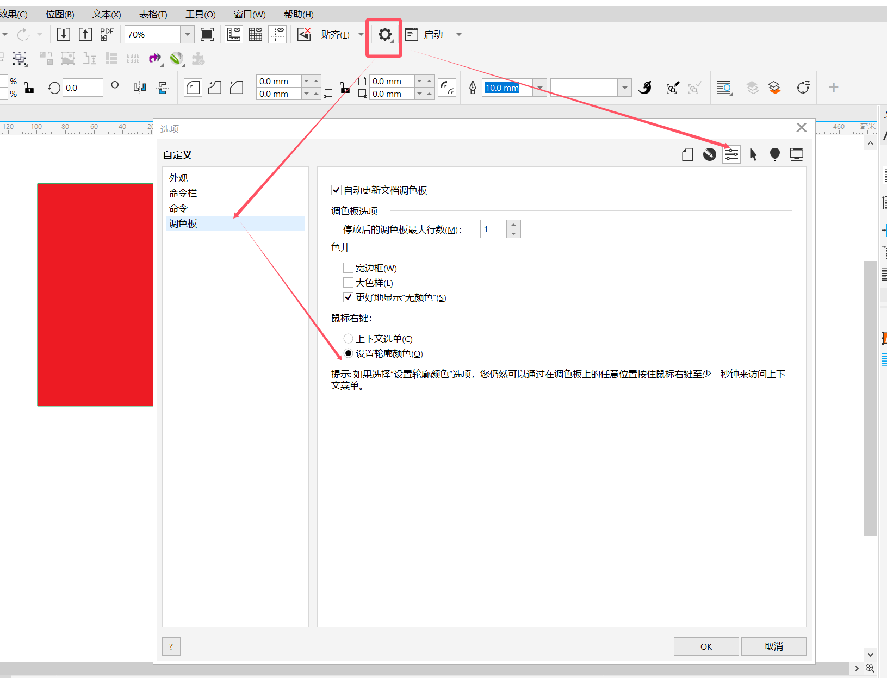The width and height of the screenshot is (887, 678).
Task: Select 命令栏 in the options list
Action: [x=183, y=193]
